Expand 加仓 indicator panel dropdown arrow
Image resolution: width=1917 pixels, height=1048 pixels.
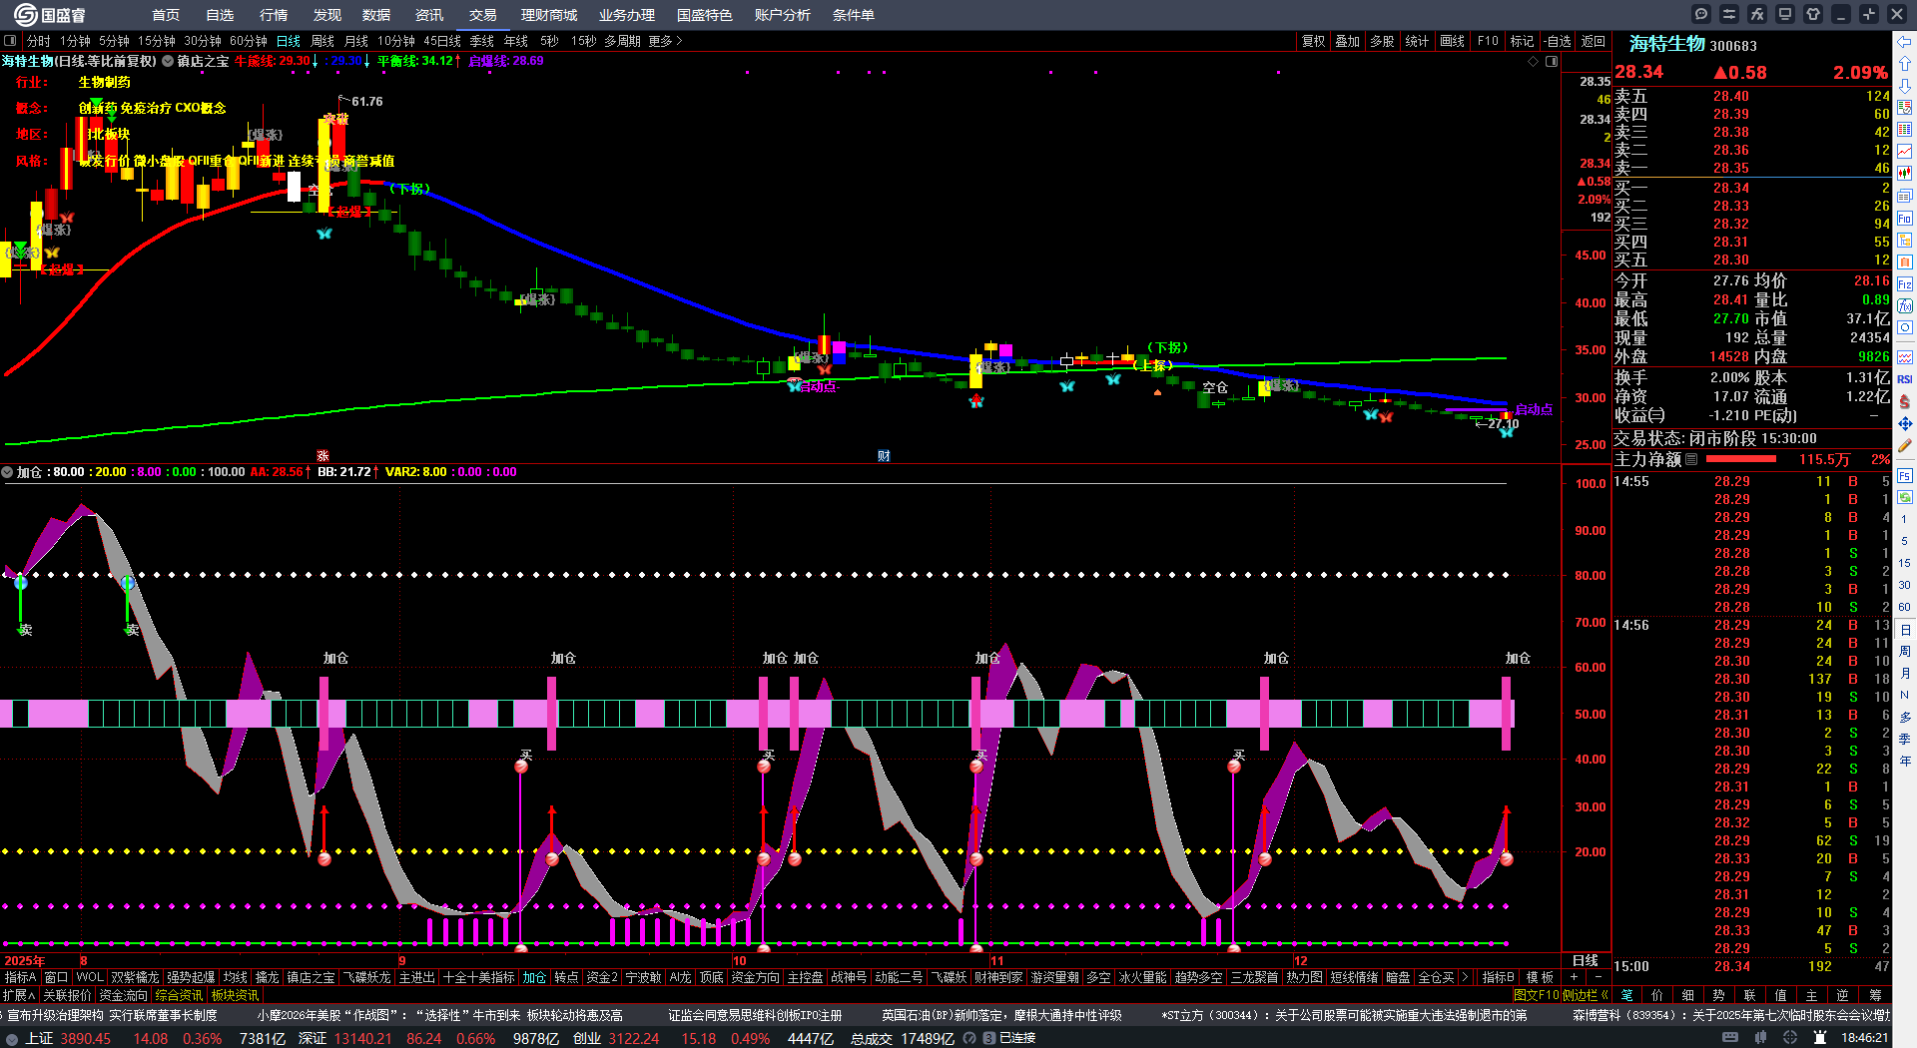(x=7, y=472)
